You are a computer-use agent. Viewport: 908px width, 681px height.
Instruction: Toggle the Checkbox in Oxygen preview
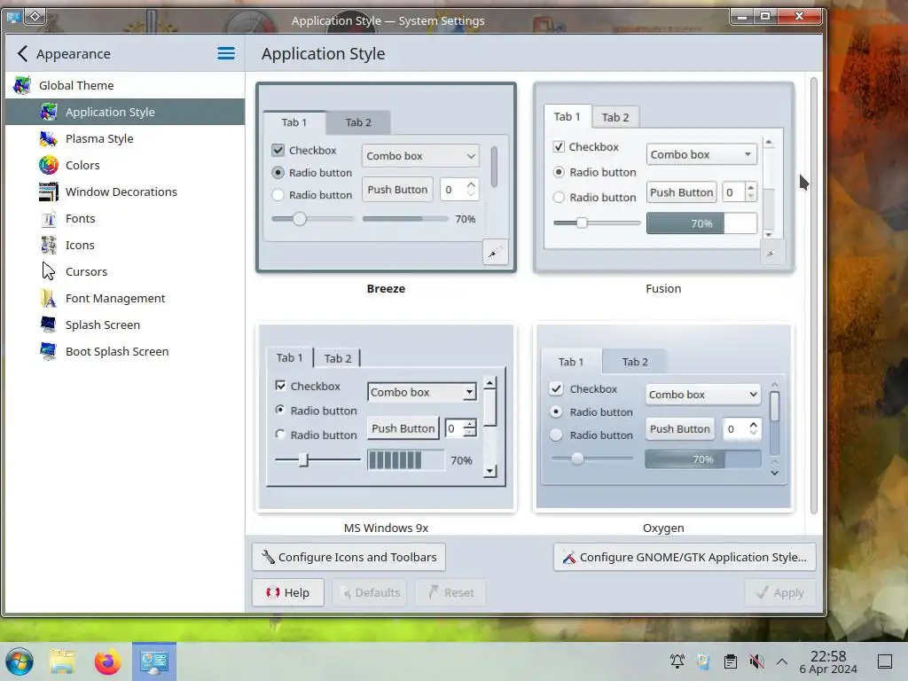coord(557,388)
